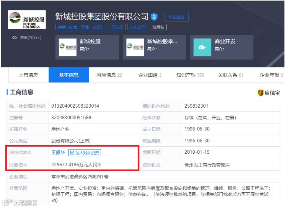Click the 经营范围 business scope text

point(161,194)
